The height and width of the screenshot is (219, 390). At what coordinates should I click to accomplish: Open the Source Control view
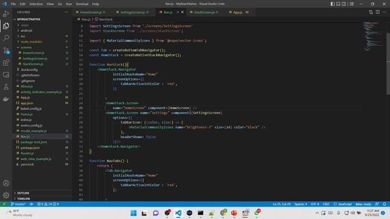pos(6,50)
